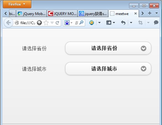Screen dimensions: 162x125
Task: Minimize the Firefox window
Action: [134, 6]
